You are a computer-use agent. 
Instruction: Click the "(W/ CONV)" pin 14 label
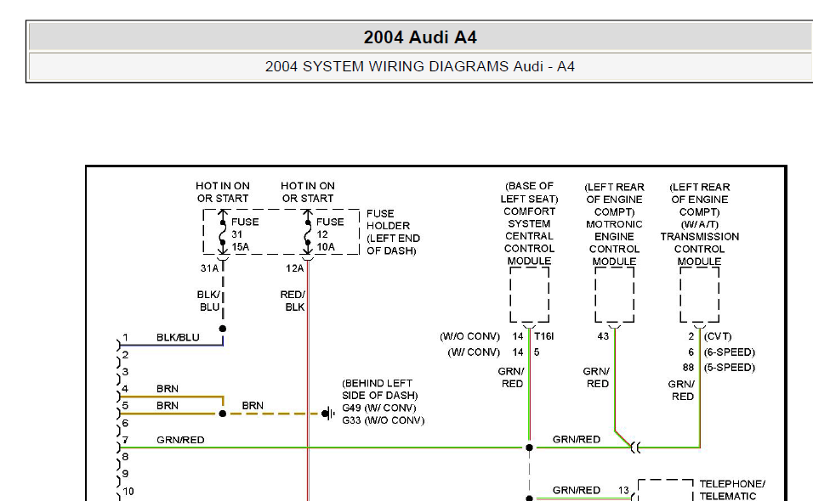click(x=474, y=352)
